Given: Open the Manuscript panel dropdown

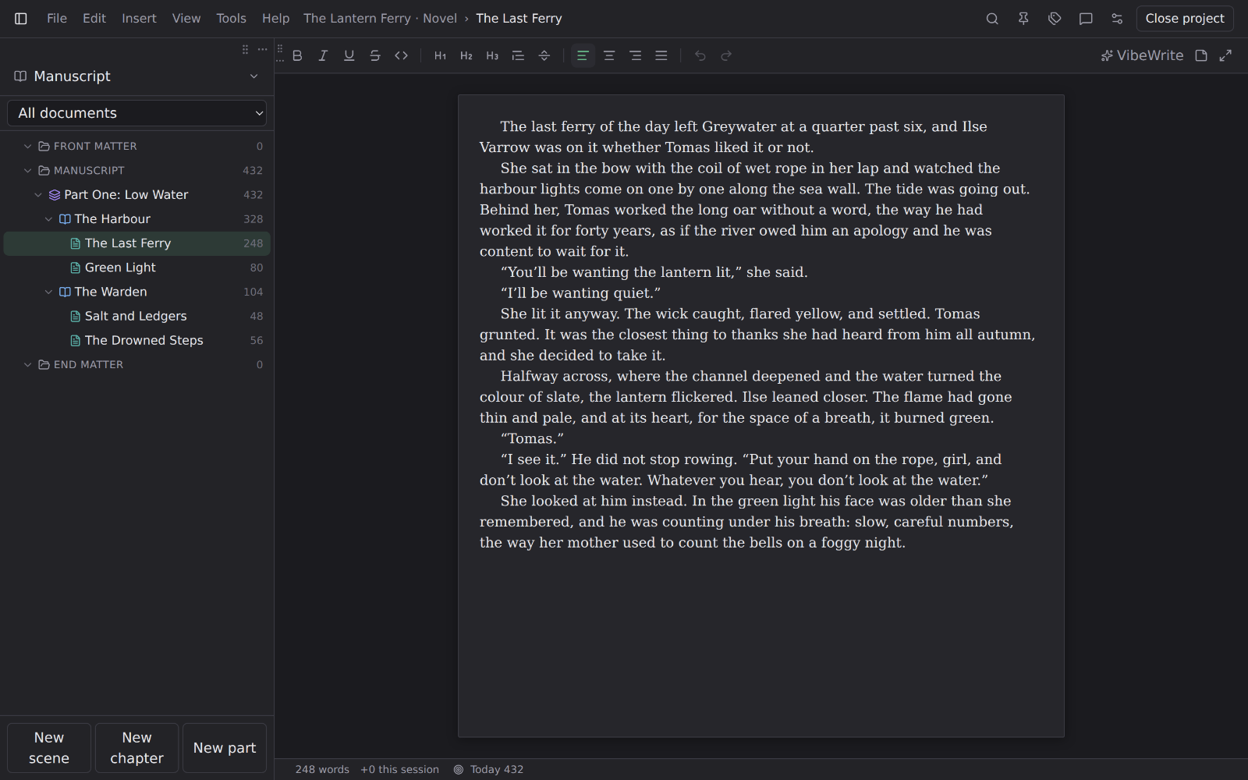Looking at the screenshot, I should 253,76.
